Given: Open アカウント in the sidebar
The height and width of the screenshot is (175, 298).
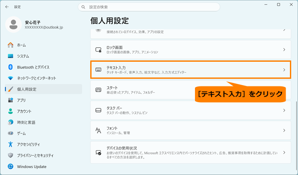Looking at the screenshot, I should (43, 111).
